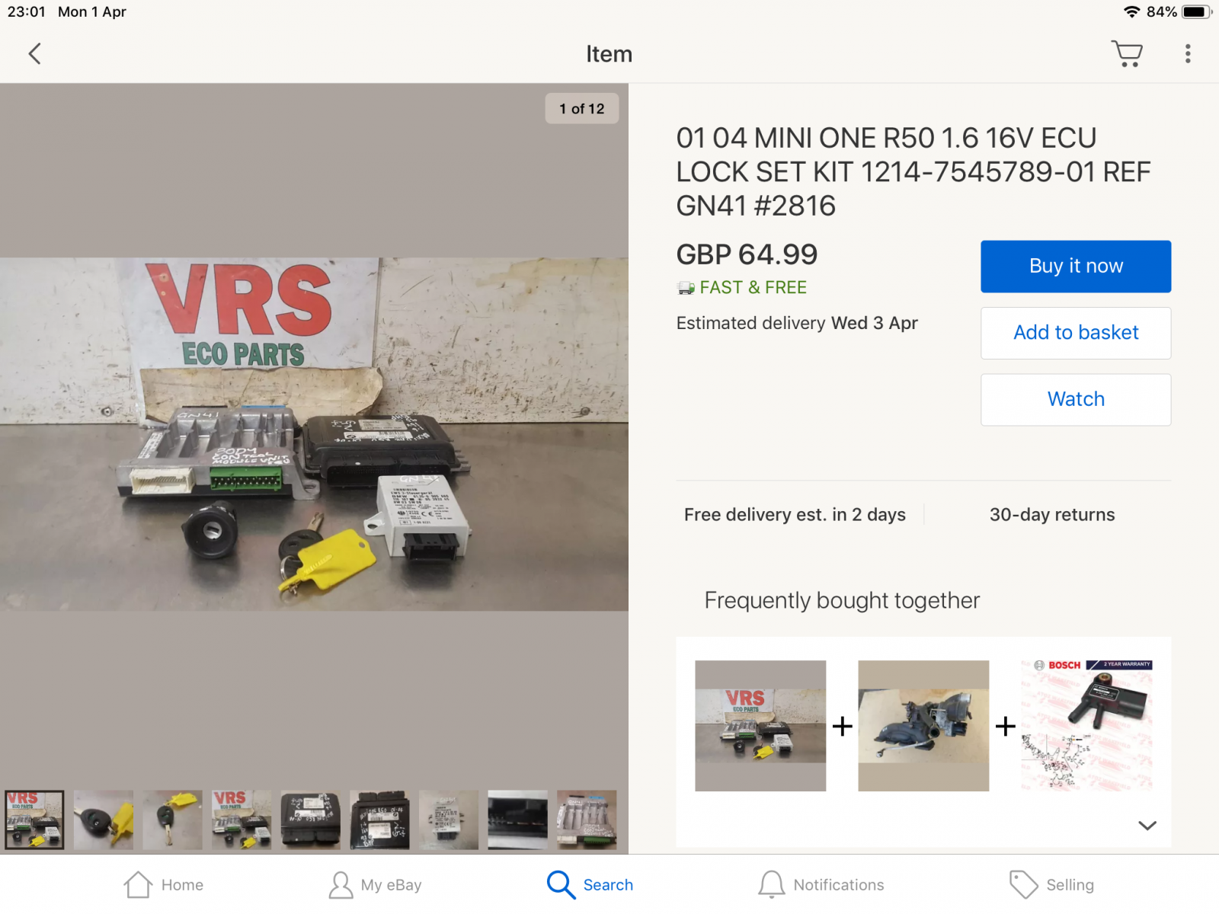Click the Watch button
This screenshot has height=914, width=1219.
(1076, 399)
